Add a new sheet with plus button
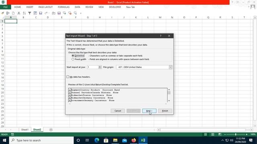The height and width of the screenshot is (144, 257). tap(51, 130)
